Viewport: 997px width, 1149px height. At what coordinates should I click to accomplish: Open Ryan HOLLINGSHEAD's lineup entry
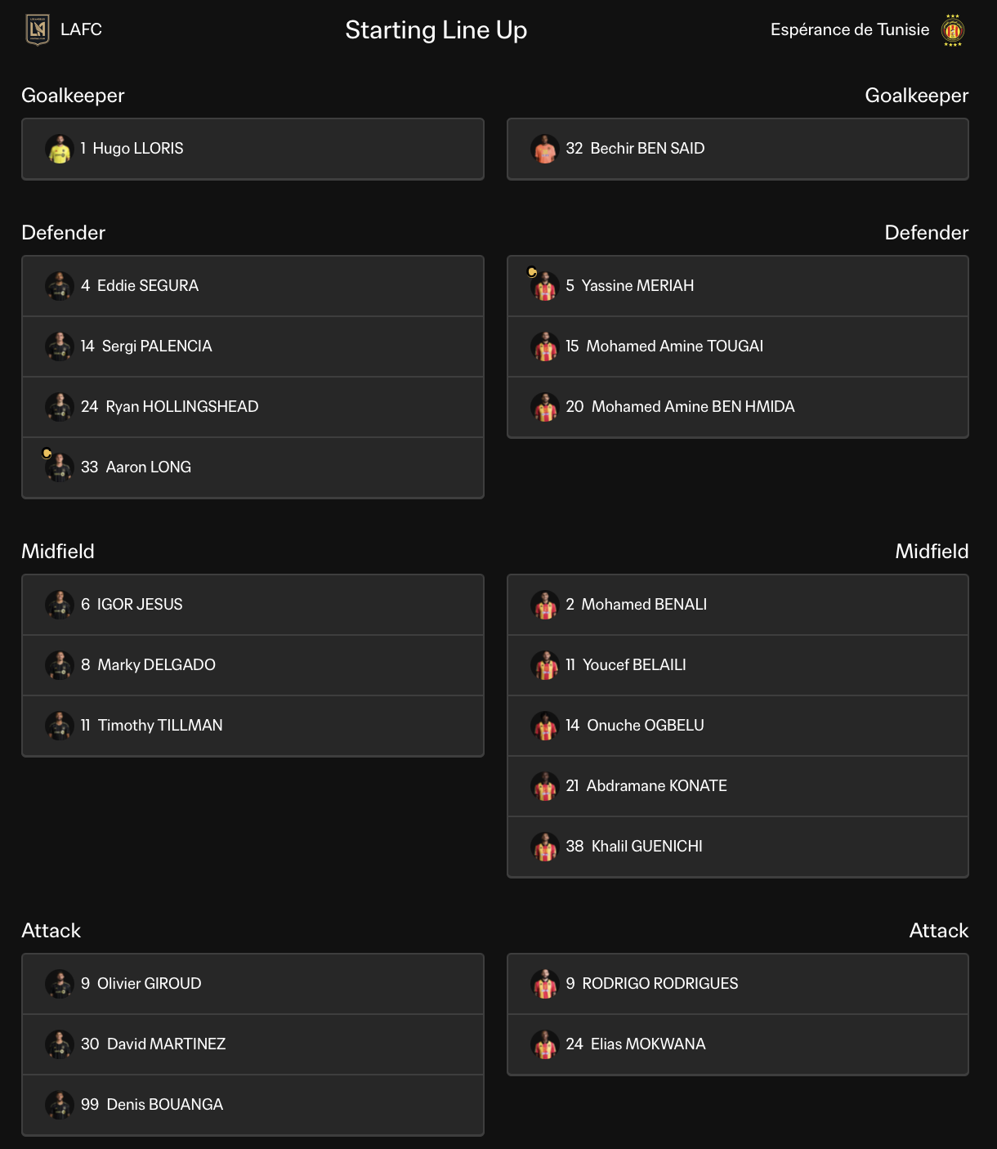coord(253,407)
